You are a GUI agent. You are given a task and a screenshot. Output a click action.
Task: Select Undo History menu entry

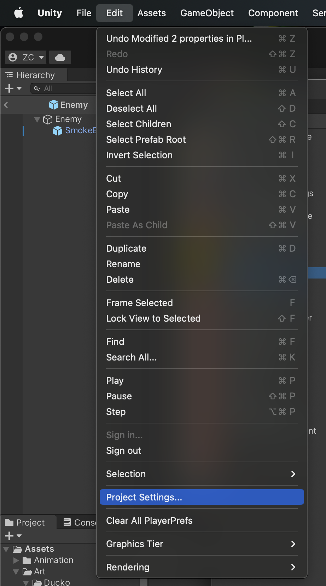pos(134,70)
